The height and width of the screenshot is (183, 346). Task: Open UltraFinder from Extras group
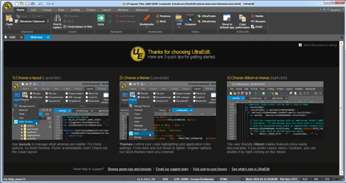tap(207, 16)
